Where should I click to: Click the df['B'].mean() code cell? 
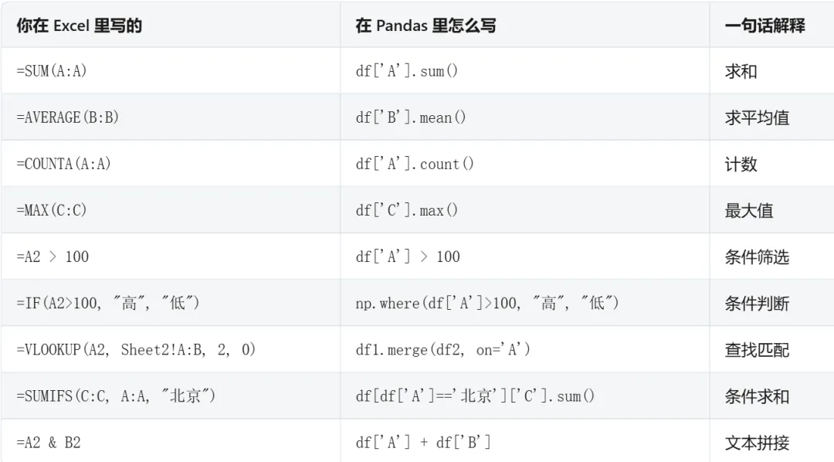click(x=411, y=117)
